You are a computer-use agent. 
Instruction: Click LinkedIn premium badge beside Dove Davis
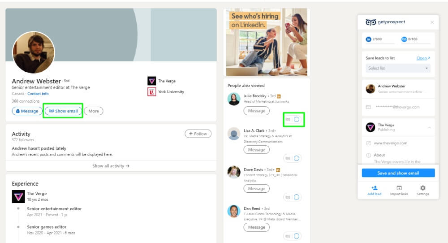point(278,170)
